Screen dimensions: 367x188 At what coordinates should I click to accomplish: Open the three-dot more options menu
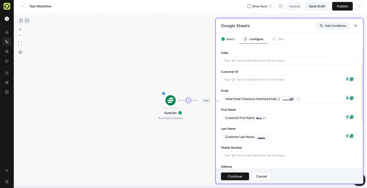pyautogui.click(x=359, y=6)
